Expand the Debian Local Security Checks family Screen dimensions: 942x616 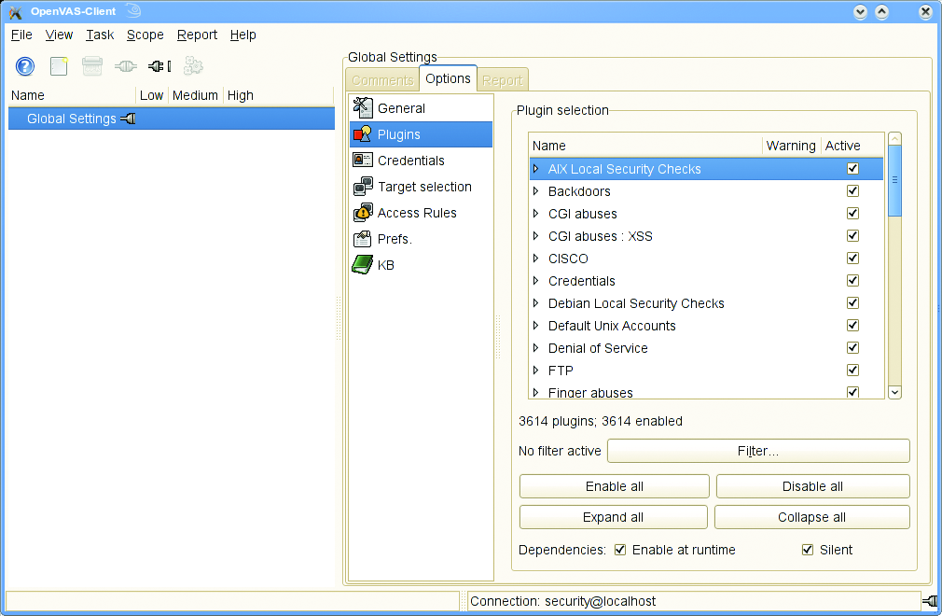point(536,303)
